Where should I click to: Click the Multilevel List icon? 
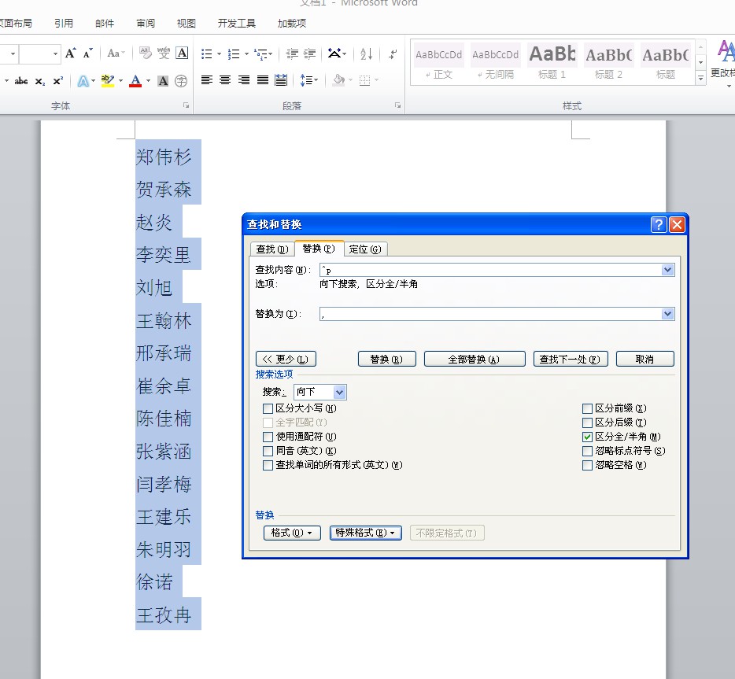(x=260, y=54)
